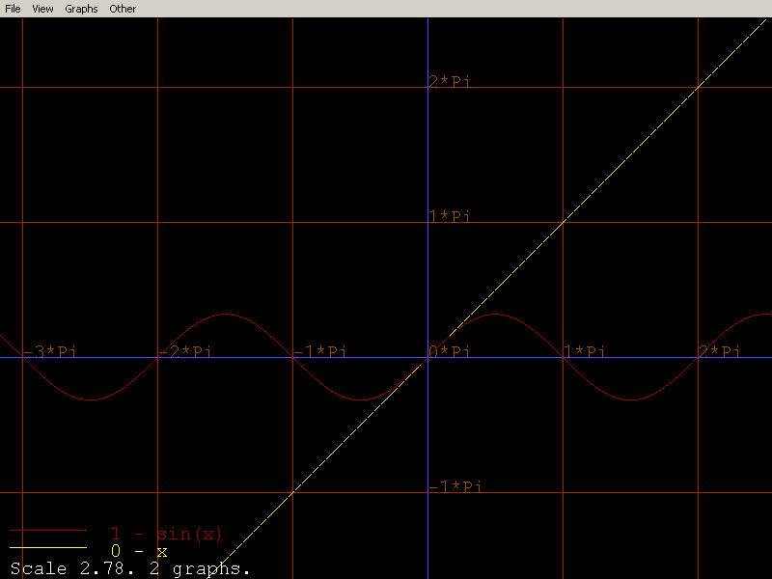This screenshot has height=579, width=772.
Task: Click the "-1*Pi" label on the horizontal axis
Action: [320, 351]
